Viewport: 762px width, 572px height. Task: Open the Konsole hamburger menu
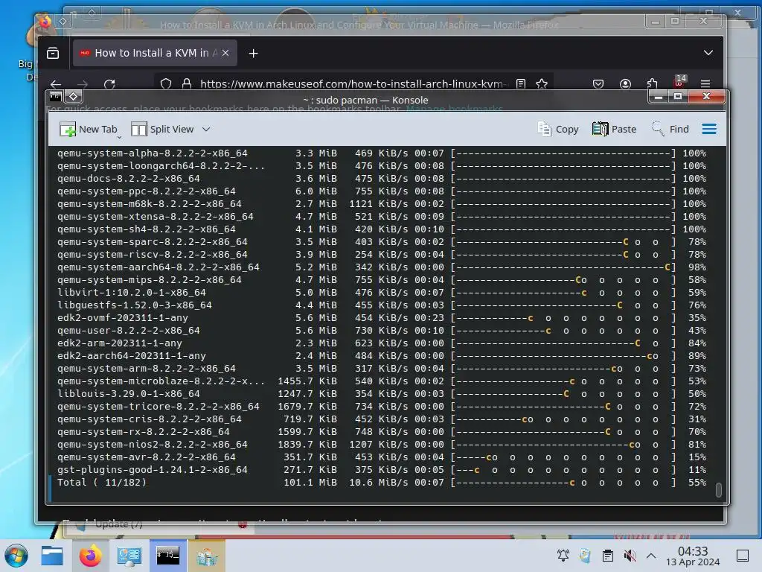(x=709, y=130)
